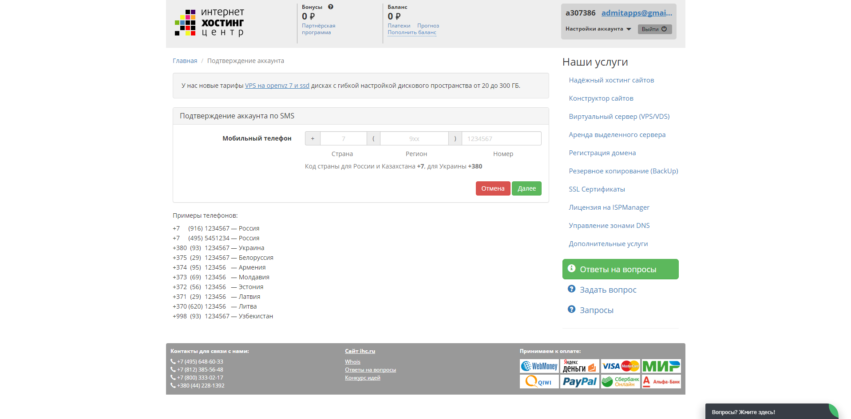The width and height of the screenshot is (851, 419).
Task: Open Регистрация домена service
Action: coord(602,153)
